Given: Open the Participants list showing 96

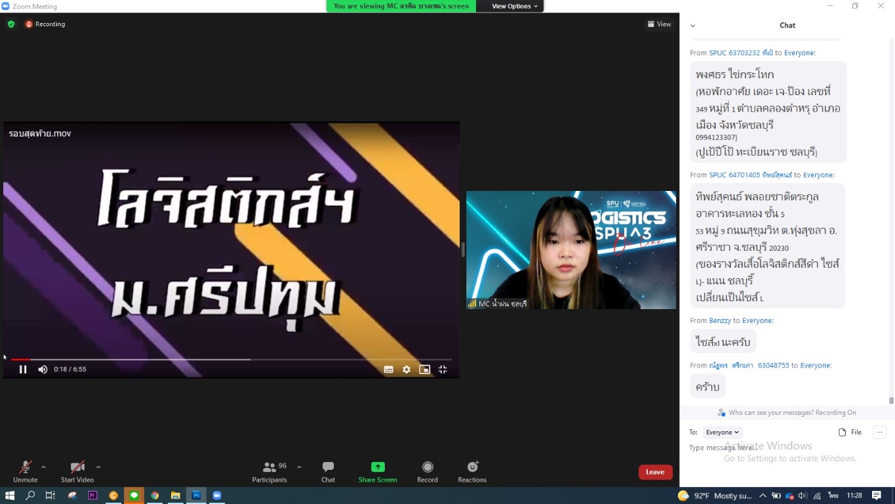Looking at the screenshot, I should point(269,471).
